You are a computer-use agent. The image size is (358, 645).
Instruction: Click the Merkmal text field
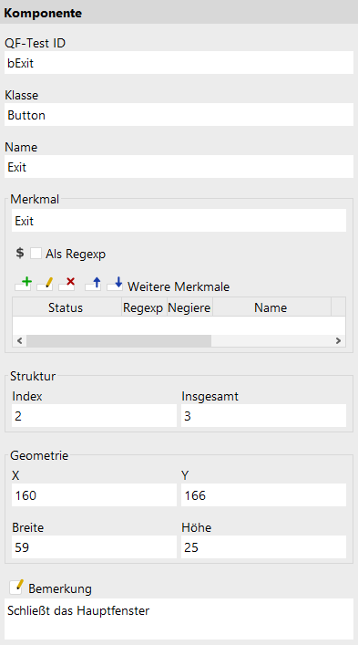tap(179, 221)
